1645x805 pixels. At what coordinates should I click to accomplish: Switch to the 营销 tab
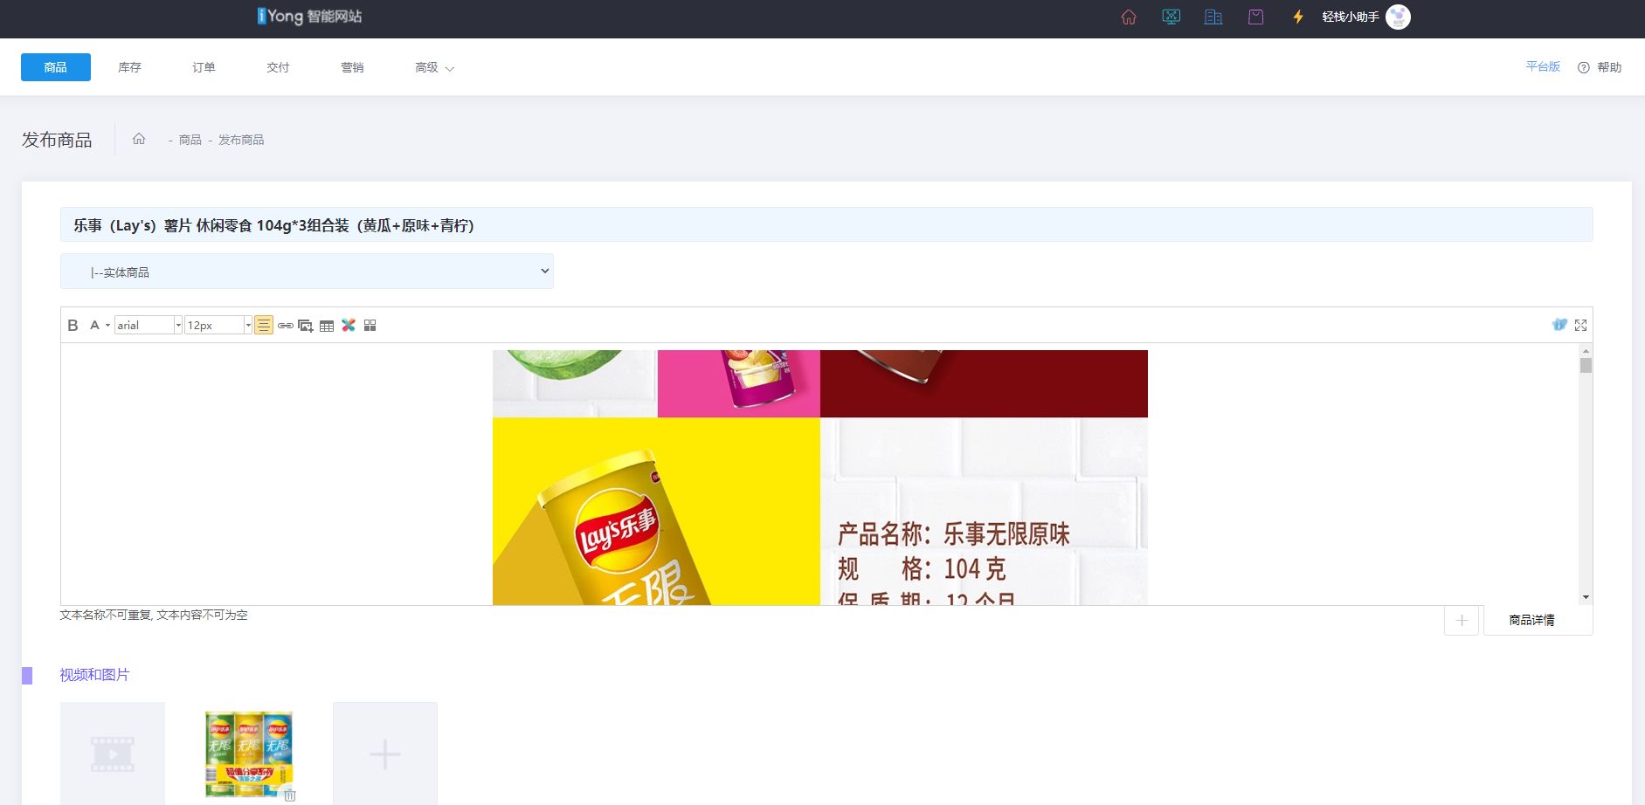pos(352,67)
